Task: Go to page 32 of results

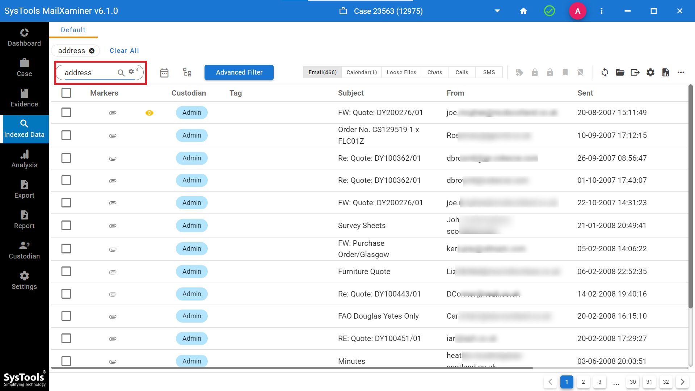Action: point(666,382)
